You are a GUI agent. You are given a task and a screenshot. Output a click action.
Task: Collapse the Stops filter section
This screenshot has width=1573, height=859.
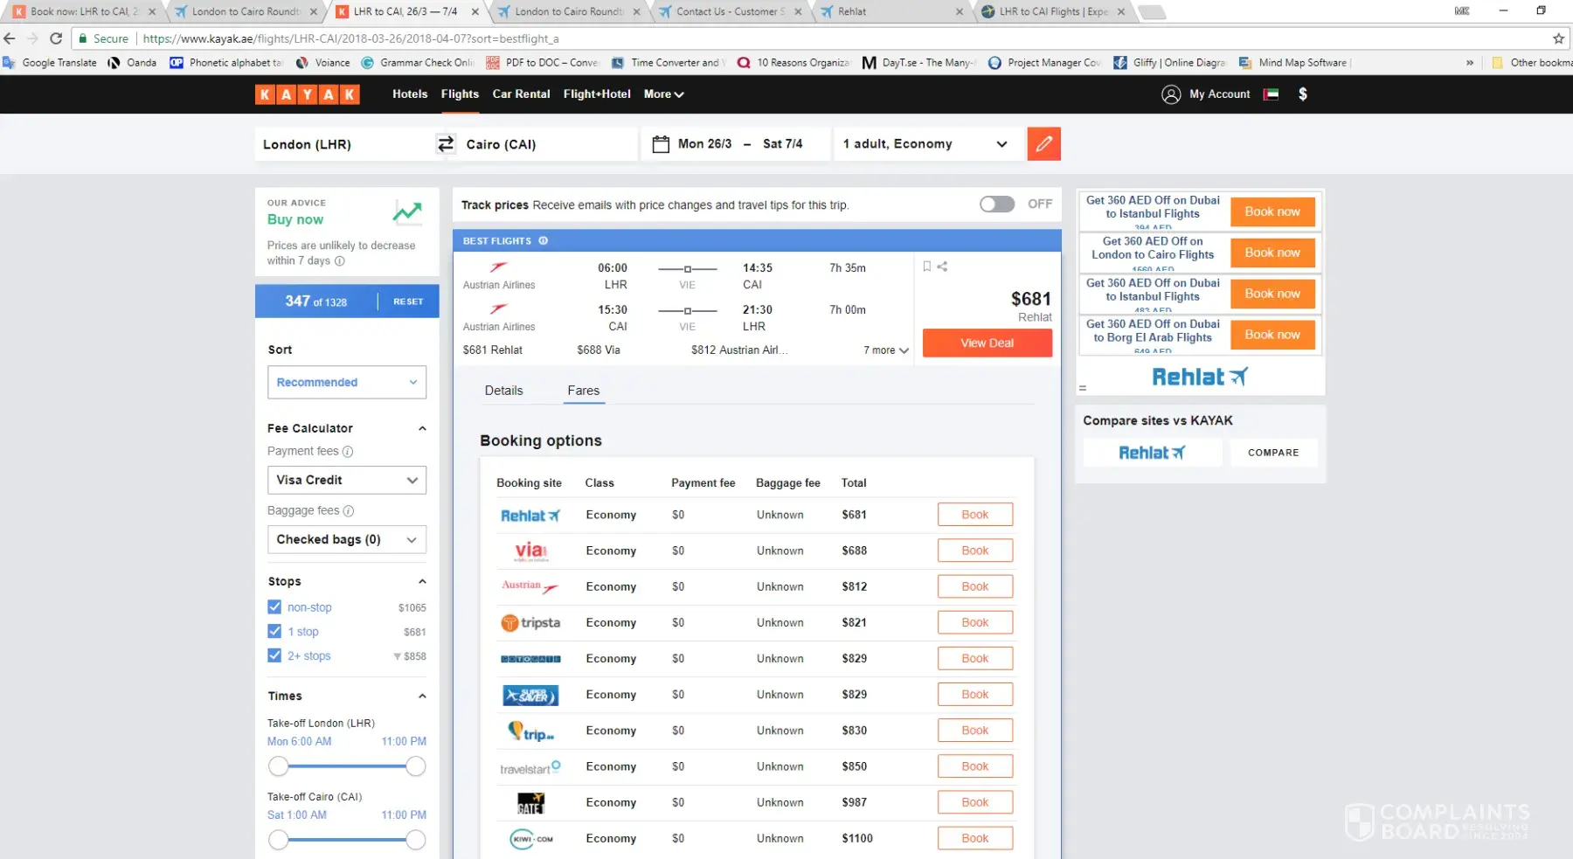pyautogui.click(x=422, y=582)
